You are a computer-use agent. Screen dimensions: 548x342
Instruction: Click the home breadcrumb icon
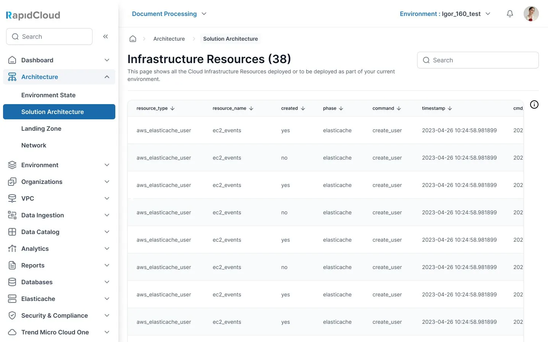pos(133,39)
